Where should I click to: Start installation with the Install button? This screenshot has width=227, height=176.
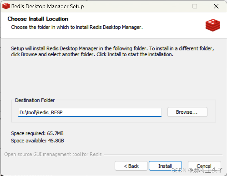[165, 166]
